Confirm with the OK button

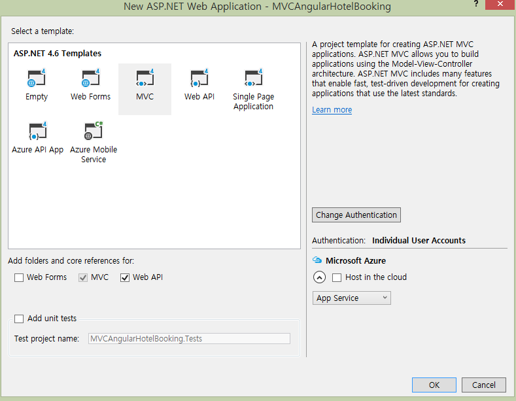[x=434, y=385]
